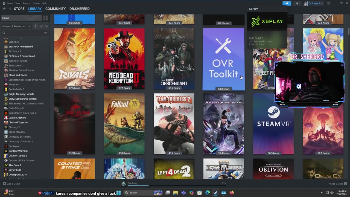This screenshot has width=350, height=197.
Task: Click the patching download game icon
Action: [x=124, y=184]
